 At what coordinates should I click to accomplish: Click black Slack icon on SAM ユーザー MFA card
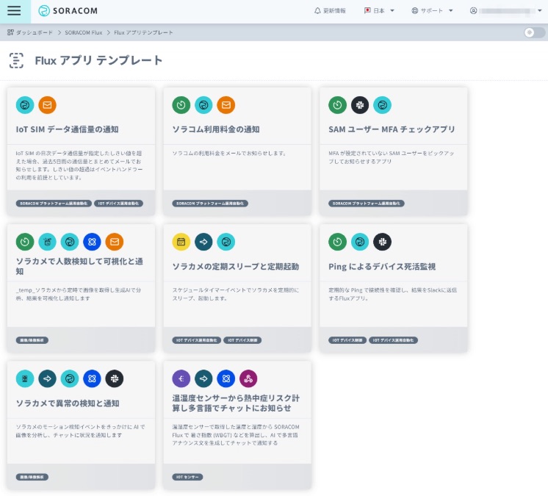click(360, 105)
